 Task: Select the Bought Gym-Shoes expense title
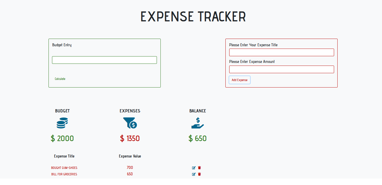point(64,168)
